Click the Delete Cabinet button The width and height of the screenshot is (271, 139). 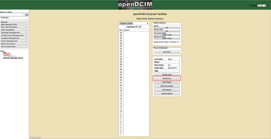(167, 94)
